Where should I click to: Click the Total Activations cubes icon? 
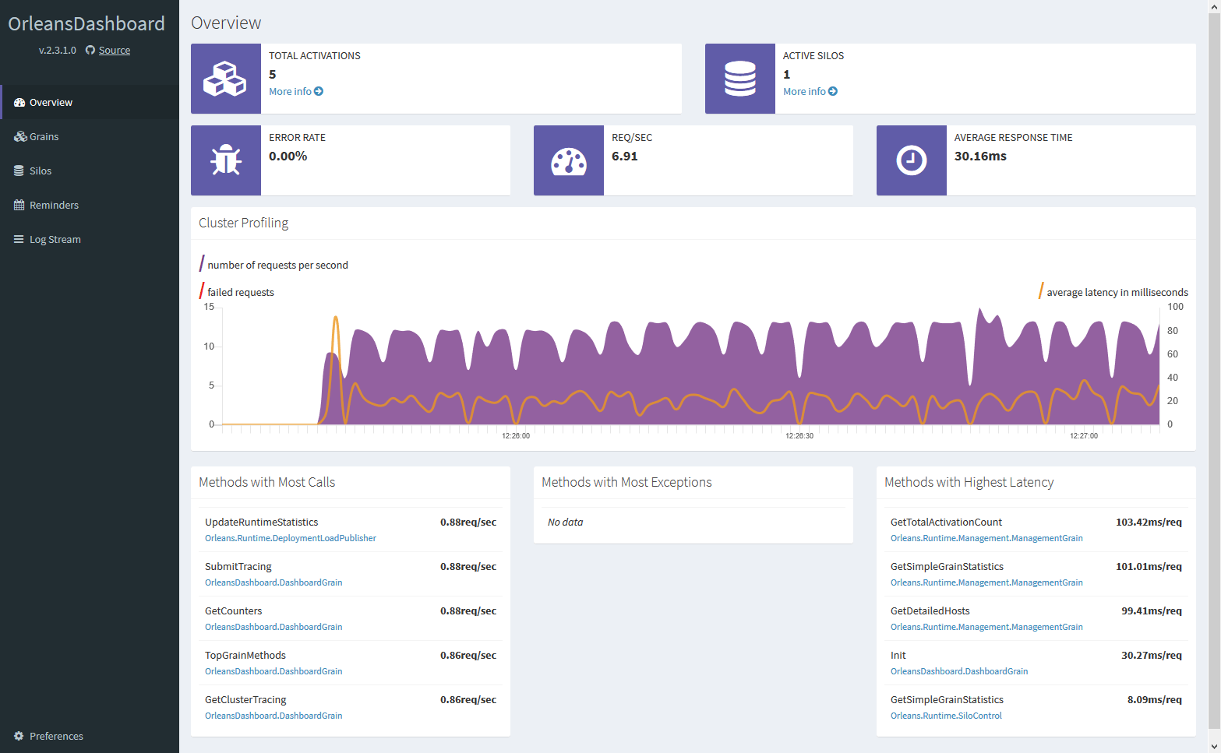tap(225, 79)
